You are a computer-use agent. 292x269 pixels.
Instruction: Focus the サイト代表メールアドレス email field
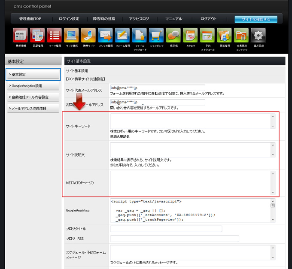click(x=158, y=88)
